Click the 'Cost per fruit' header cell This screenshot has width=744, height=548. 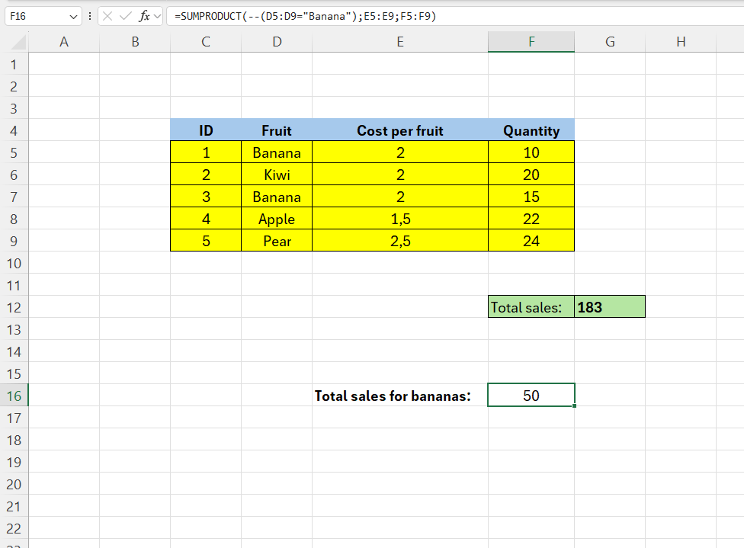[x=399, y=130]
